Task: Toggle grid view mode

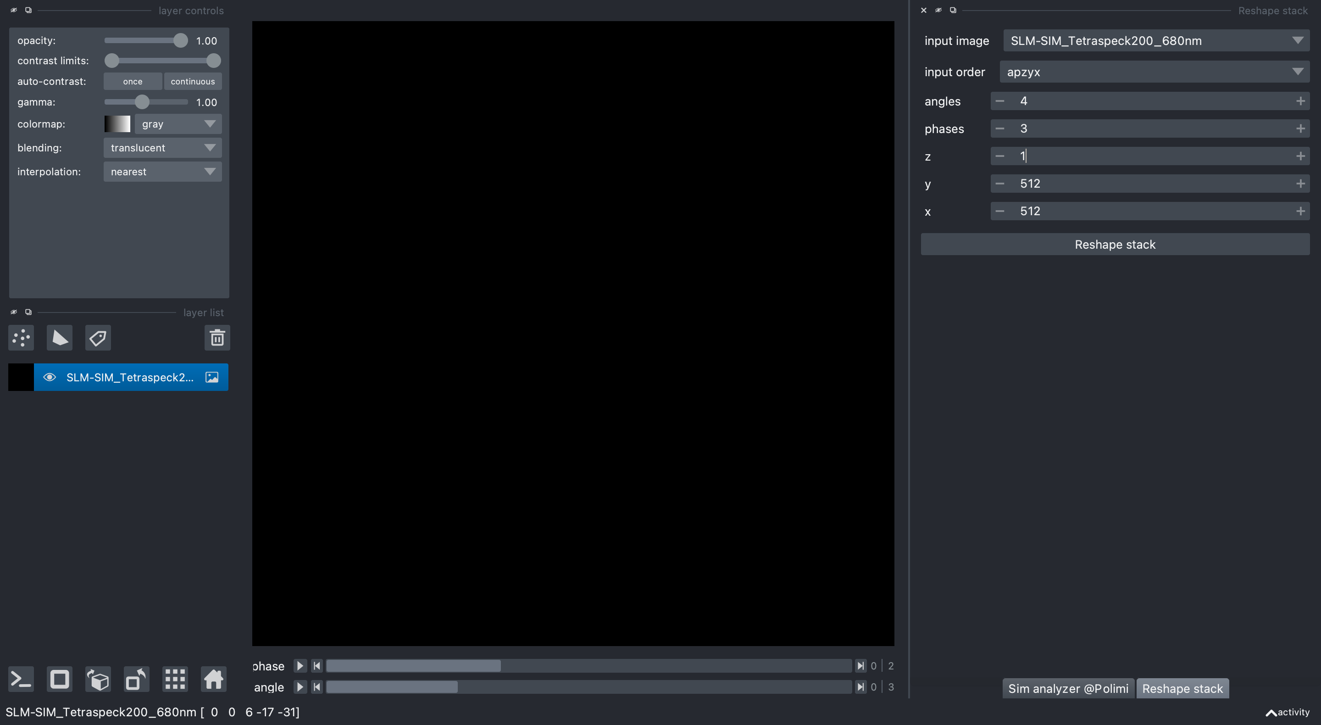Action: 175,679
